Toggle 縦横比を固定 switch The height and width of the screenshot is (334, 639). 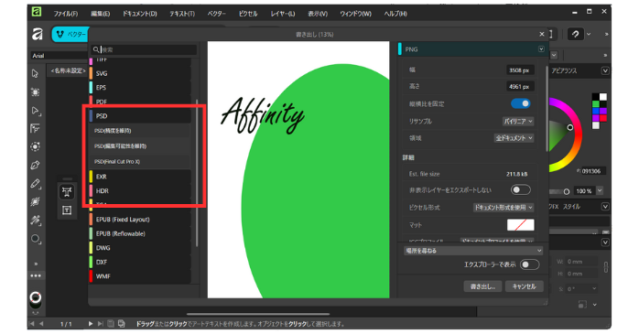pos(520,103)
